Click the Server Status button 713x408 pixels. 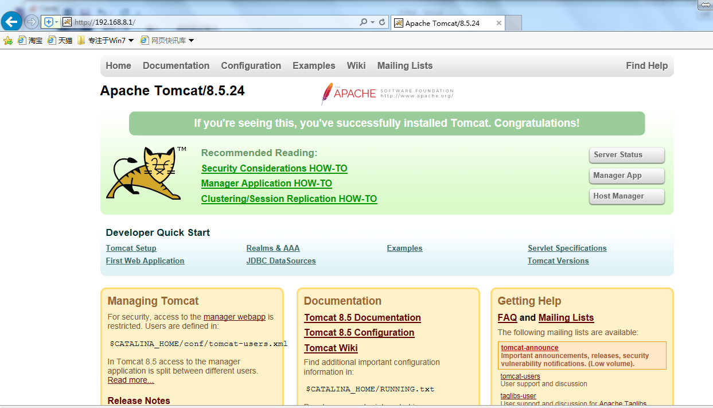point(627,155)
